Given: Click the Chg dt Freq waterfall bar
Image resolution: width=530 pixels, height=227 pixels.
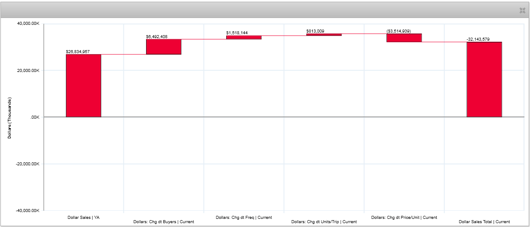Looking at the screenshot, I should (244, 37).
